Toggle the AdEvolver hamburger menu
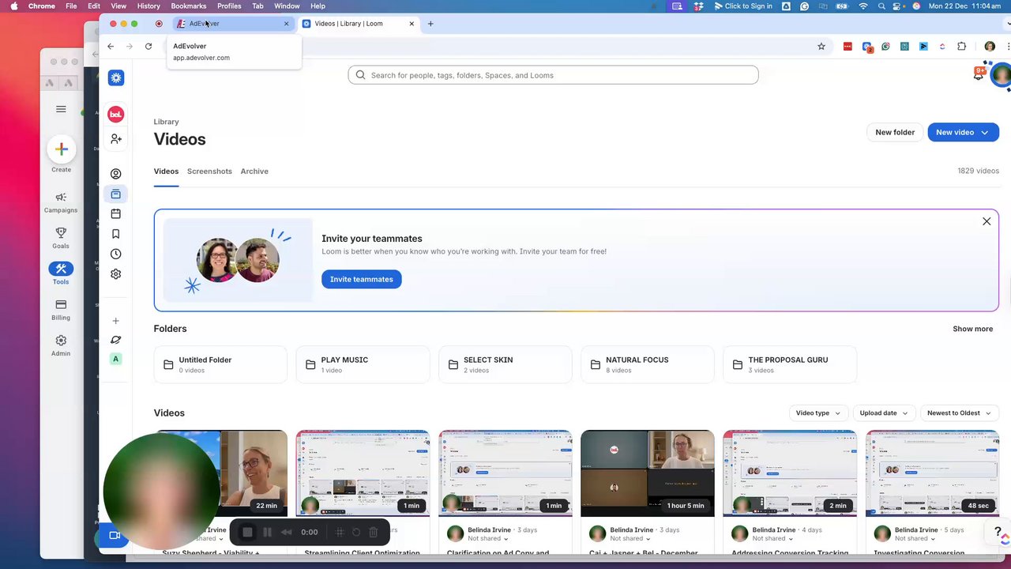 pyautogui.click(x=61, y=109)
